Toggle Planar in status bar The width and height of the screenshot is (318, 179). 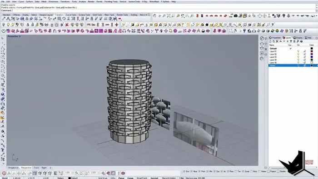click(x=121, y=178)
